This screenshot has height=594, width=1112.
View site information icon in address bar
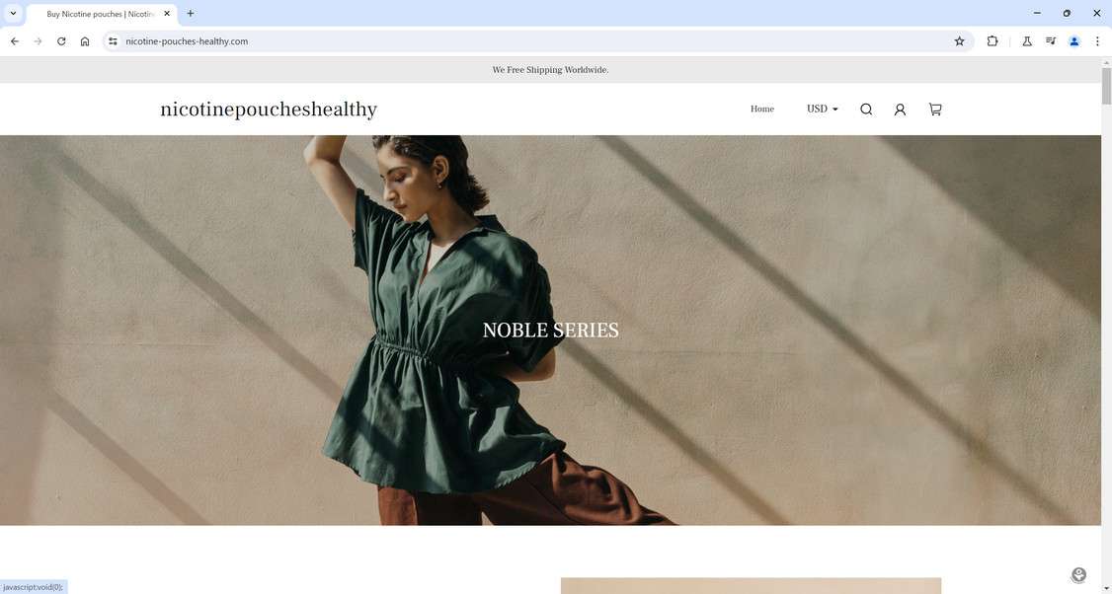click(113, 41)
